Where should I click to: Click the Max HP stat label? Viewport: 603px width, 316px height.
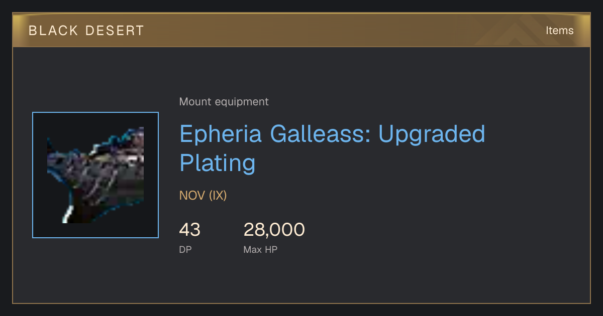click(260, 249)
